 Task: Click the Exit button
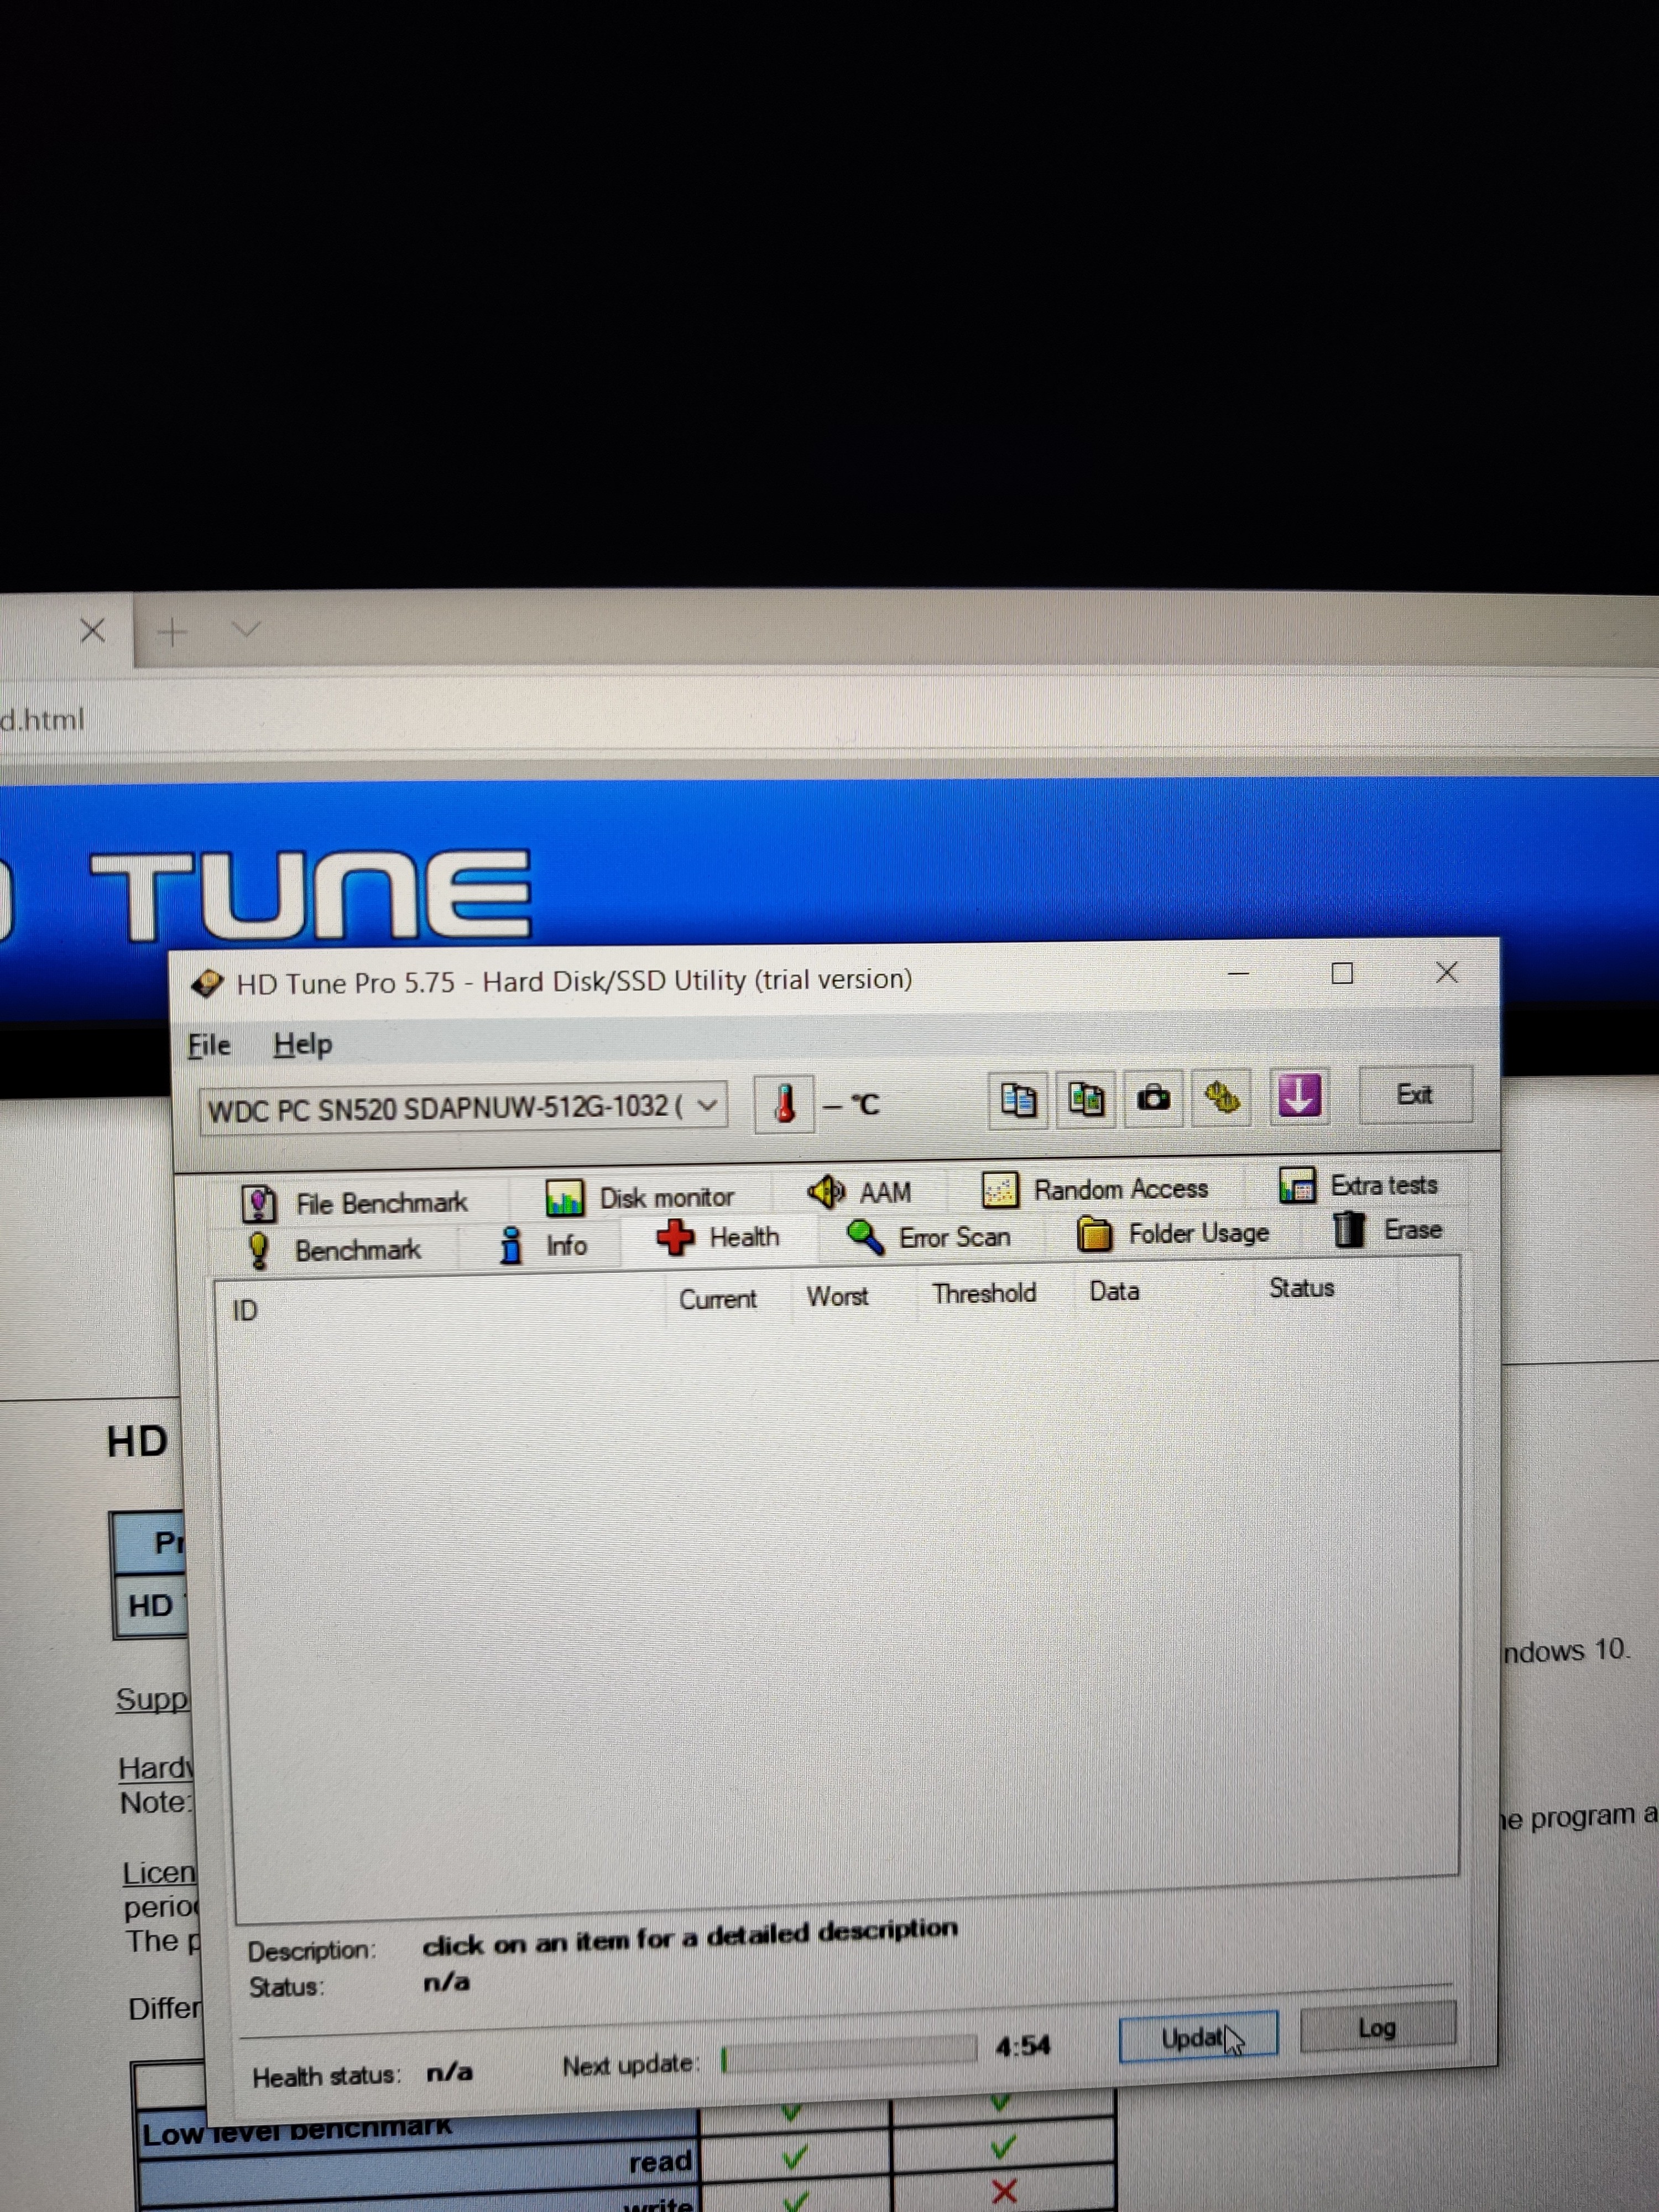pyautogui.click(x=1414, y=1094)
